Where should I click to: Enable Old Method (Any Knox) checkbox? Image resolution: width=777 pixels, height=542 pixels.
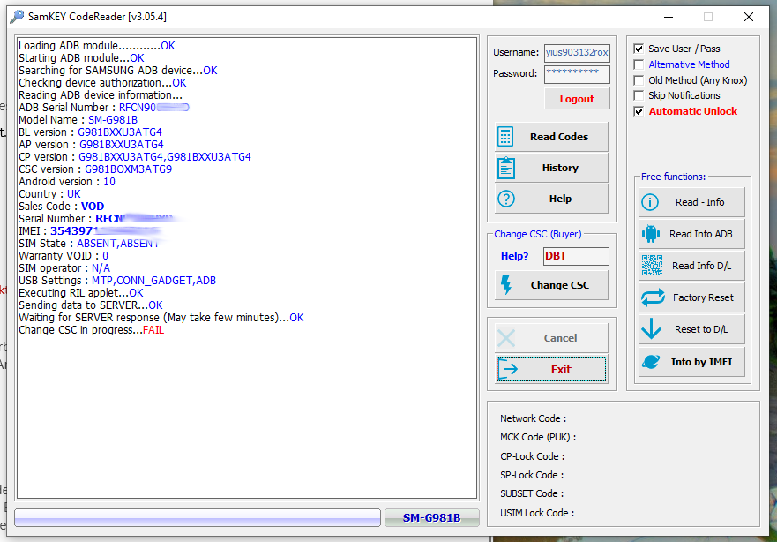pos(639,80)
